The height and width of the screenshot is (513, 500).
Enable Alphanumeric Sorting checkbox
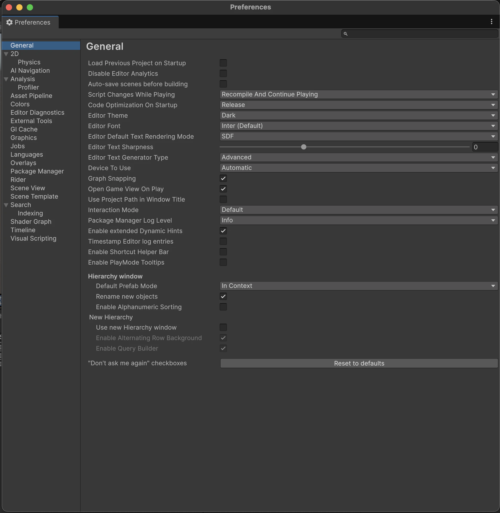point(223,307)
